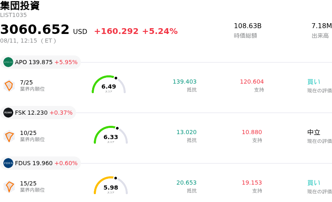Image resolution: width=332 pixels, height=202 pixels.
Task: Click the APO score gauge 6.49
Action: pos(109,84)
